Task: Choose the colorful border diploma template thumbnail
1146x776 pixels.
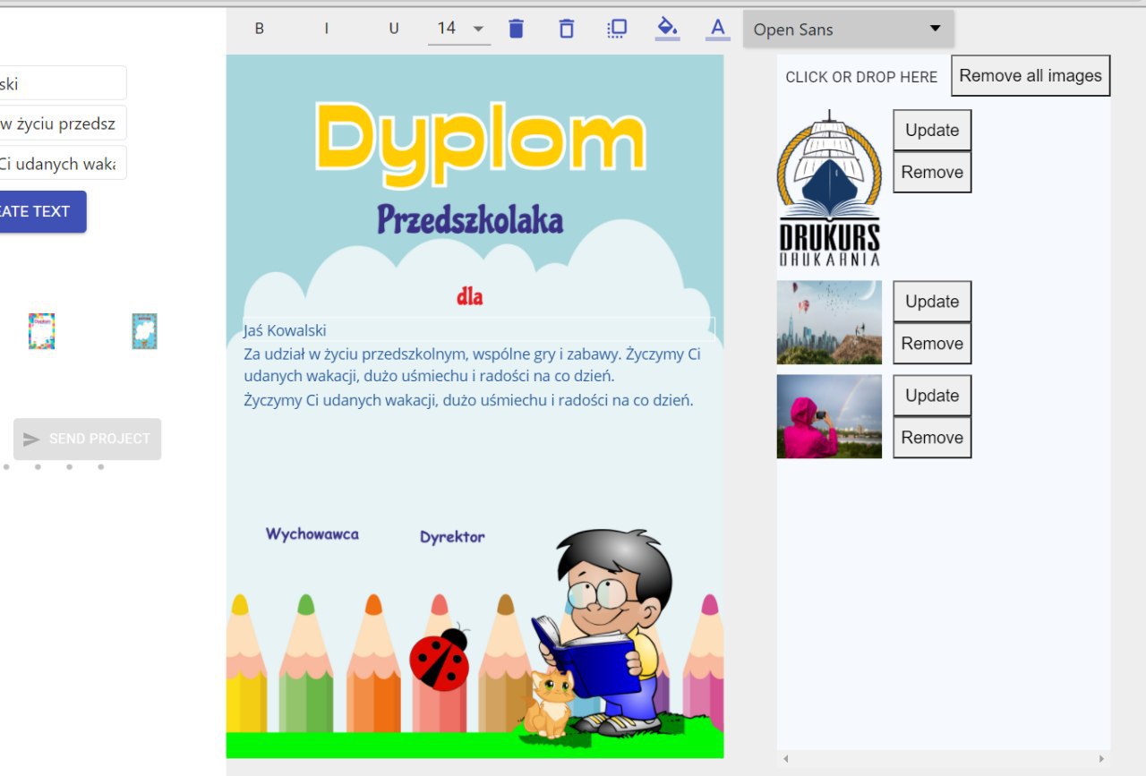Action: coord(41,331)
